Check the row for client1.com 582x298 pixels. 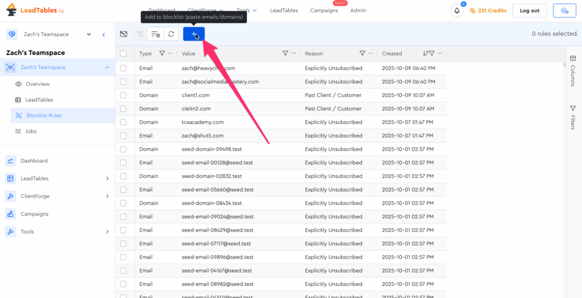[x=123, y=95]
